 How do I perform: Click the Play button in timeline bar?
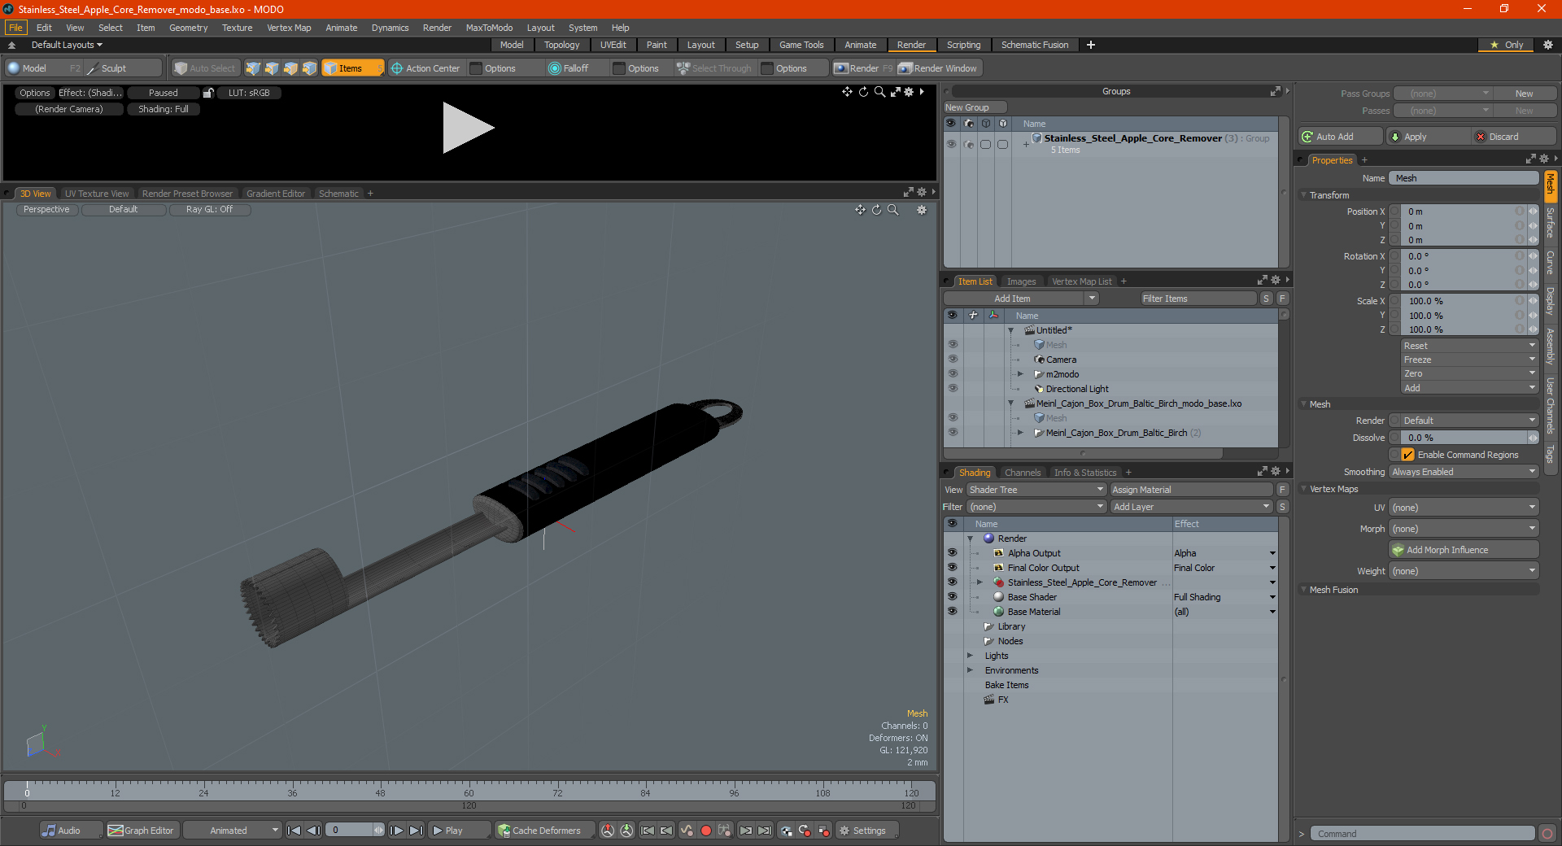[x=459, y=831]
